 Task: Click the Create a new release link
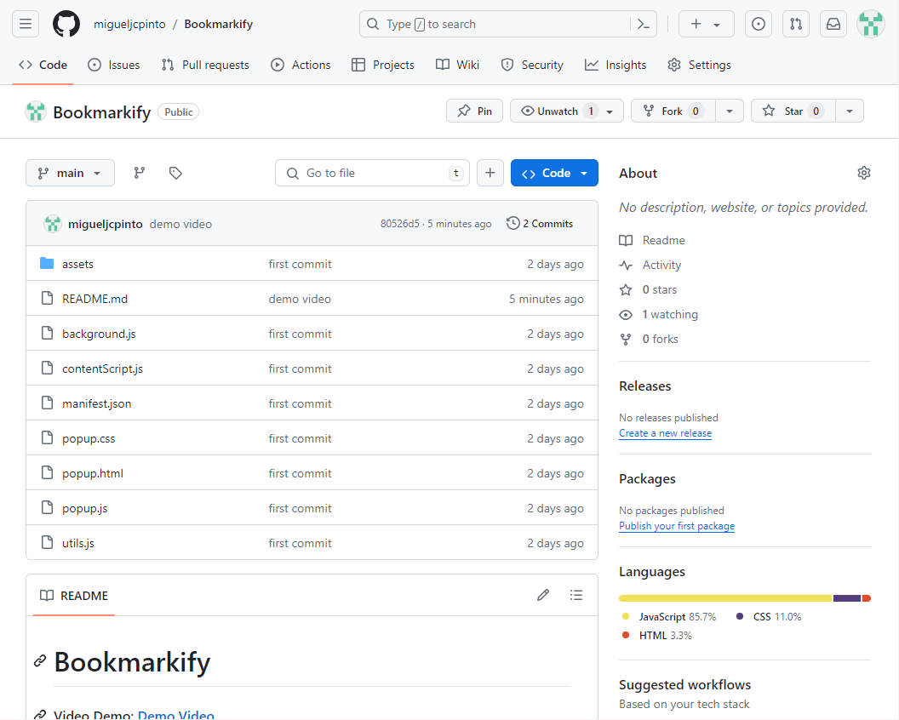click(x=665, y=433)
